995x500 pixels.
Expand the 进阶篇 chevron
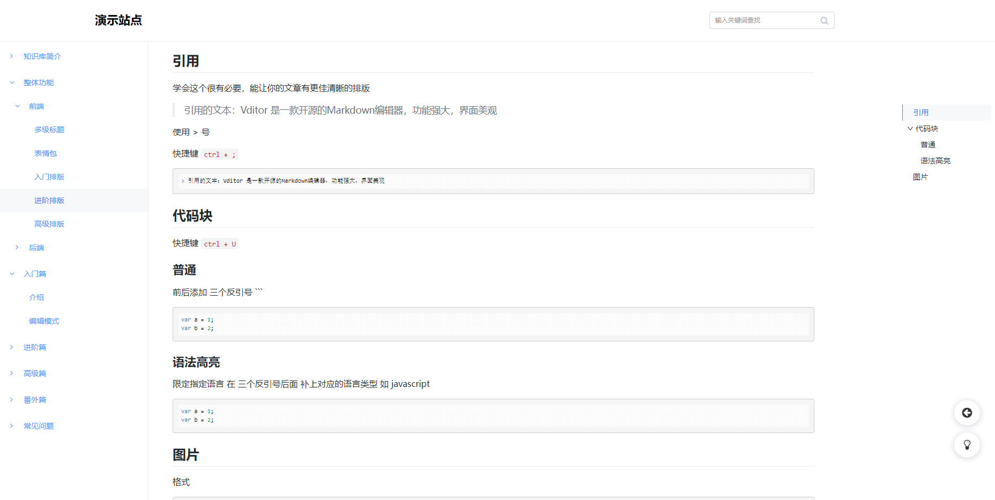(x=11, y=347)
